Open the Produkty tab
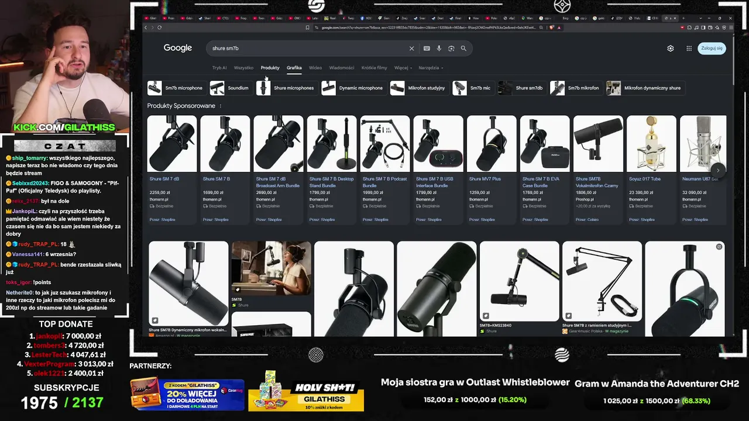Viewport: 749px width, 421px height. coord(270,68)
